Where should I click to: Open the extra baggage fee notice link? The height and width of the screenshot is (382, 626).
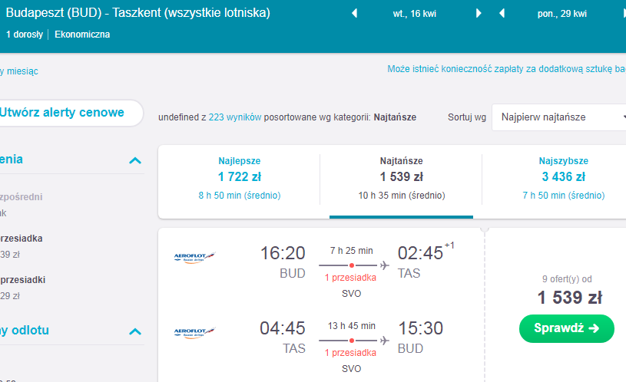click(x=506, y=69)
